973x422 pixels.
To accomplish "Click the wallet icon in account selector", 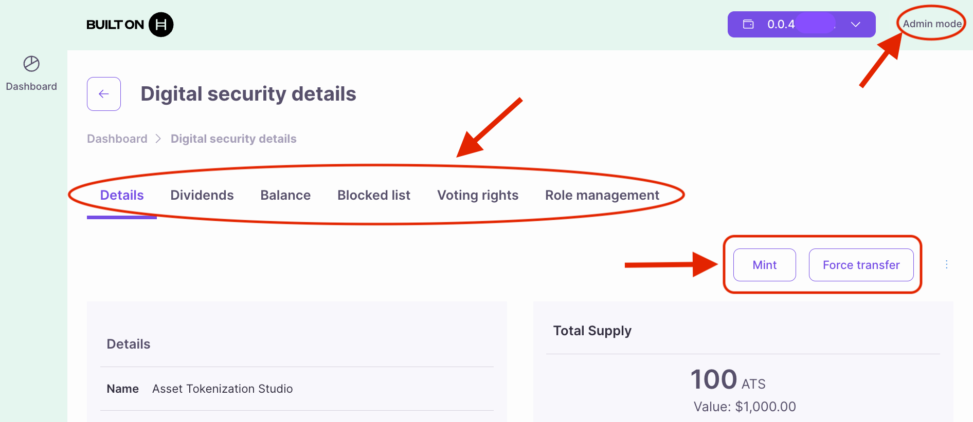I will [748, 24].
